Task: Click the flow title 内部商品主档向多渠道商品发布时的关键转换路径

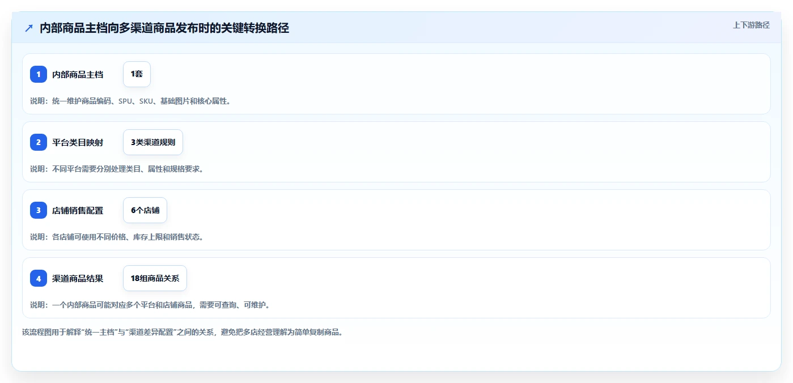Action: coord(164,28)
